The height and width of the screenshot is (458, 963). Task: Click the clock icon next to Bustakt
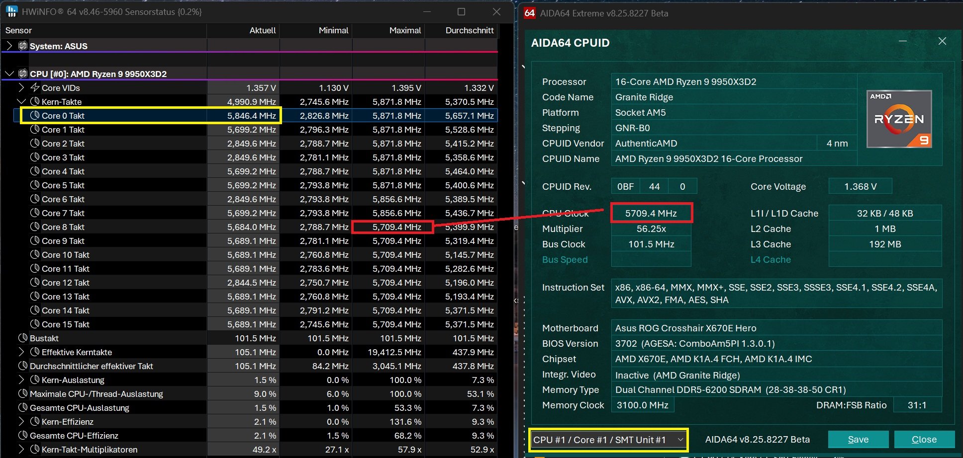tap(22, 338)
